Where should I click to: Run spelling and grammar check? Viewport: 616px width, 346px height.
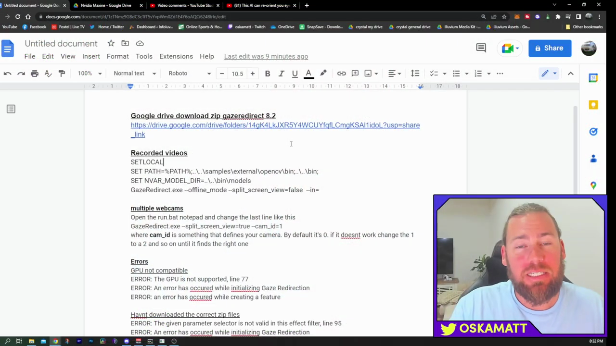(48, 74)
